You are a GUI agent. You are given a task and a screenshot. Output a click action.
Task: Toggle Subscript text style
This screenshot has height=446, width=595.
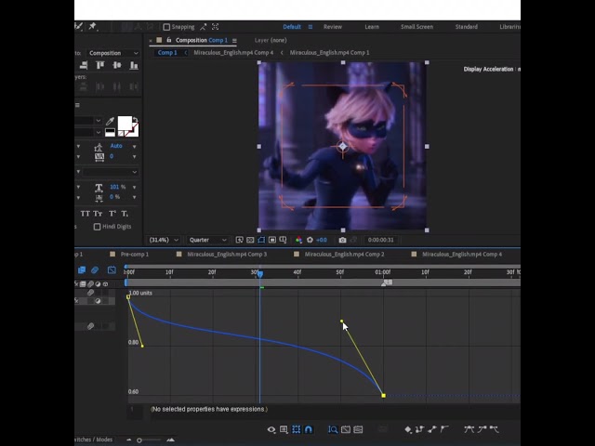[x=125, y=214]
